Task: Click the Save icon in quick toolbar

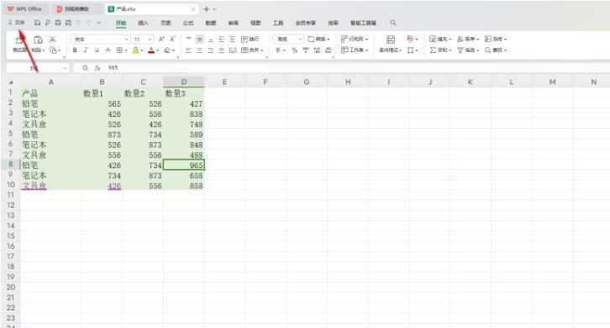Action: 37,23
